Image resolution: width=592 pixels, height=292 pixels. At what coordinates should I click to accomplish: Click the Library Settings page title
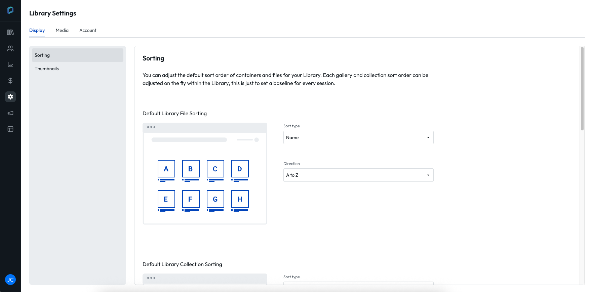53,13
